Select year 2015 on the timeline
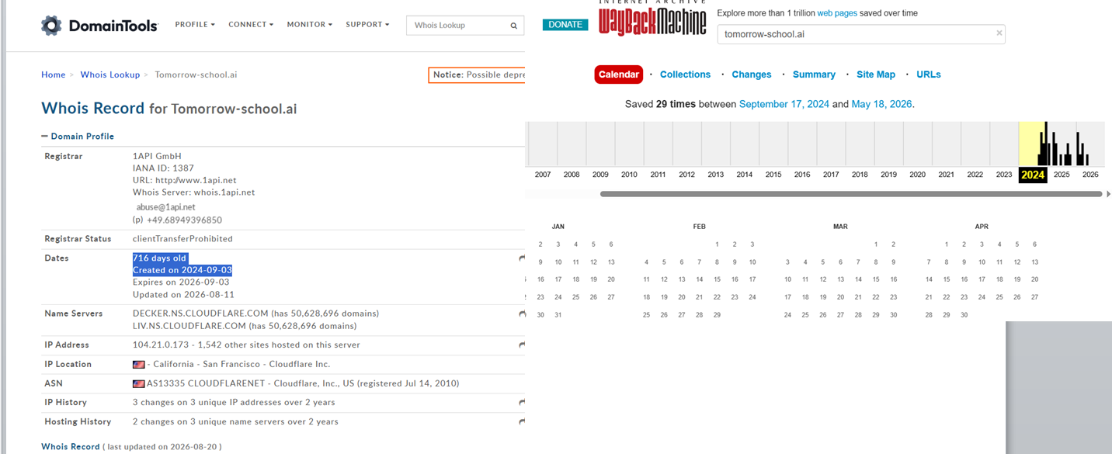This screenshot has width=1112, height=454. [x=773, y=175]
